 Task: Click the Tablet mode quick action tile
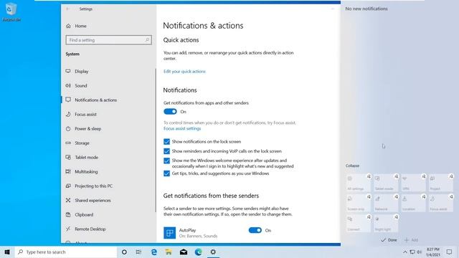tap(385, 183)
